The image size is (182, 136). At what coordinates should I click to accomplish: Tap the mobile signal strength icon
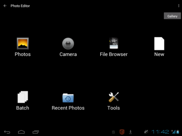click(x=173, y=132)
